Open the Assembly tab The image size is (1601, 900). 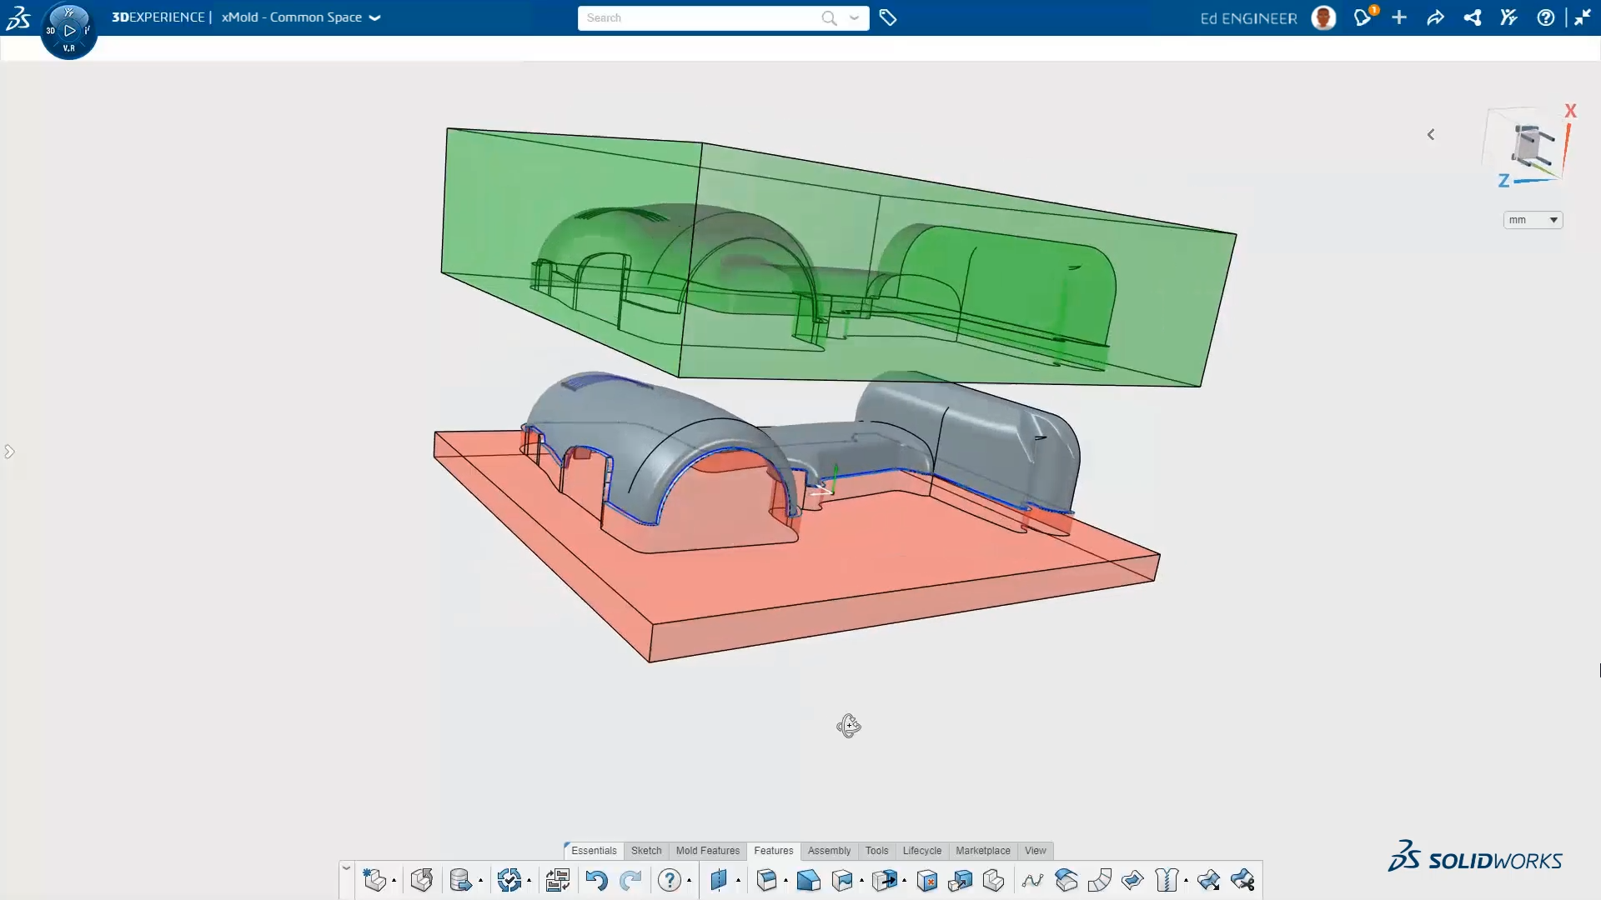(829, 851)
